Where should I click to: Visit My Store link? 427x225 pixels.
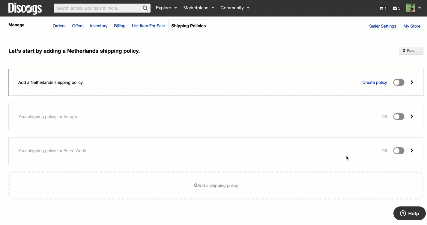click(x=412, y=26)
